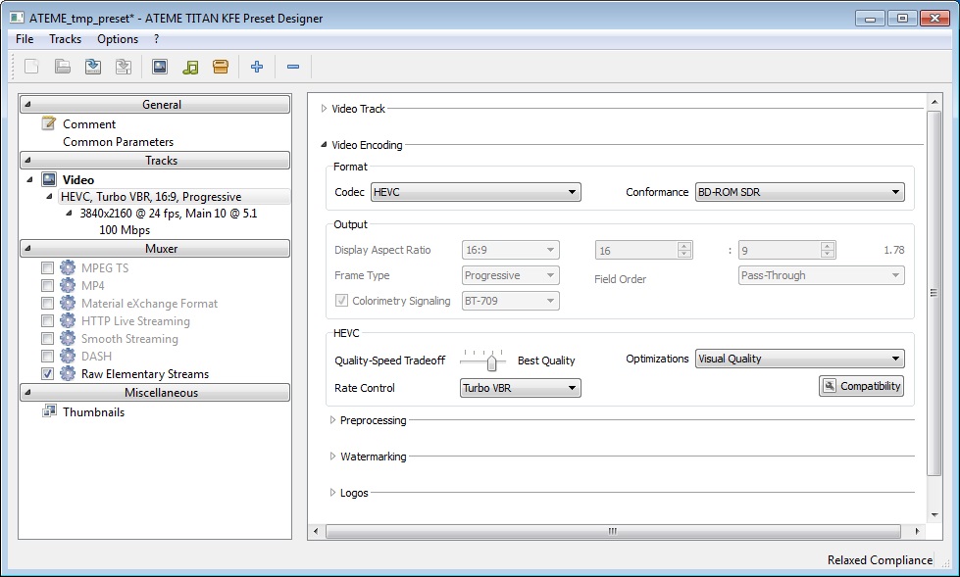Select Common Parameters in General list
The height and width of the screenshot is (577, 960).
coord(119,141)
